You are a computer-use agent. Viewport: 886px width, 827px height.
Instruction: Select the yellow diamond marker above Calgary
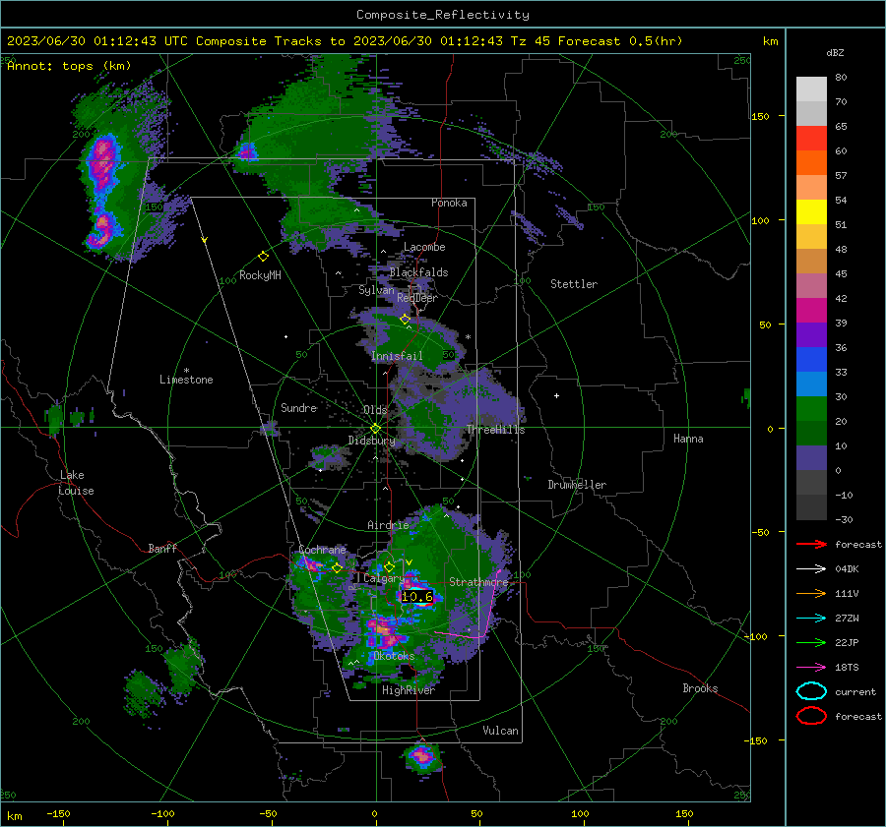(x=389, y=566)
